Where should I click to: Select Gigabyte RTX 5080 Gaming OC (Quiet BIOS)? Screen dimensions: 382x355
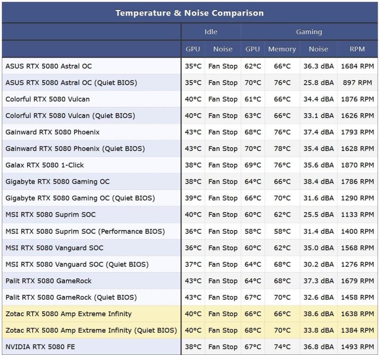coord(80,198)
